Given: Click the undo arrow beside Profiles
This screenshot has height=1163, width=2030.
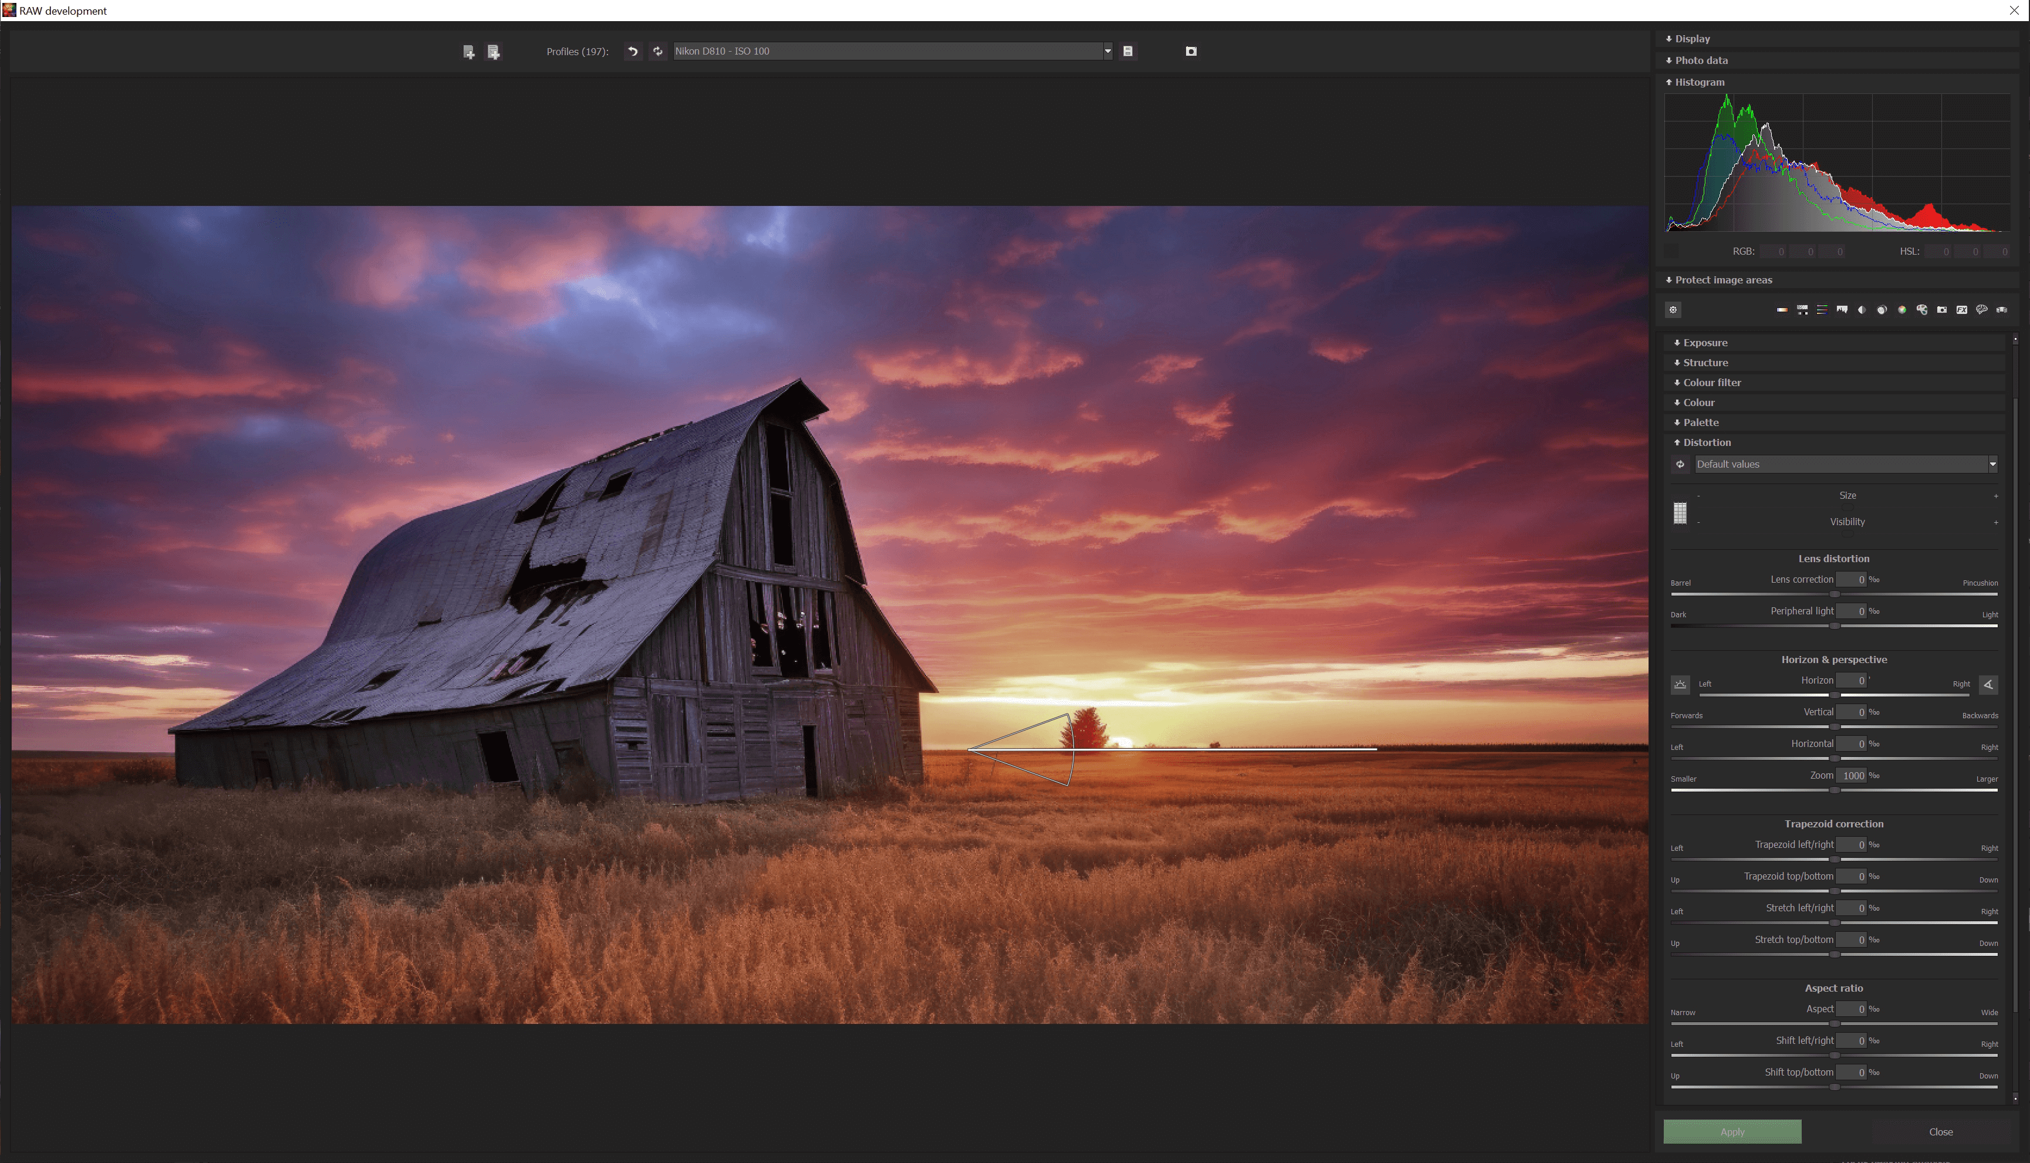Looking at the screenshot, I should tap(633, 51).
